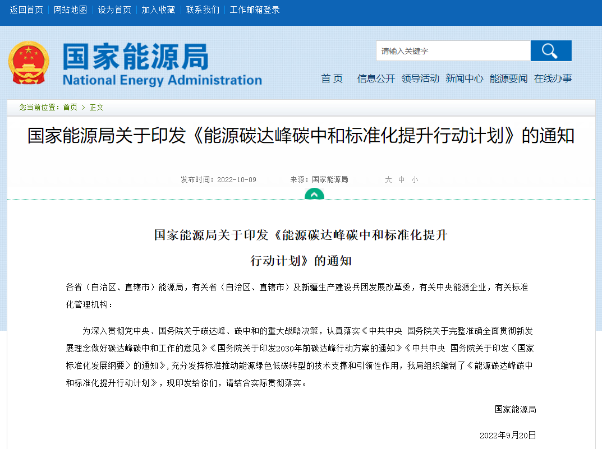Click the date 2022年9月20日
Screen dimensions: 602x449
508,435
